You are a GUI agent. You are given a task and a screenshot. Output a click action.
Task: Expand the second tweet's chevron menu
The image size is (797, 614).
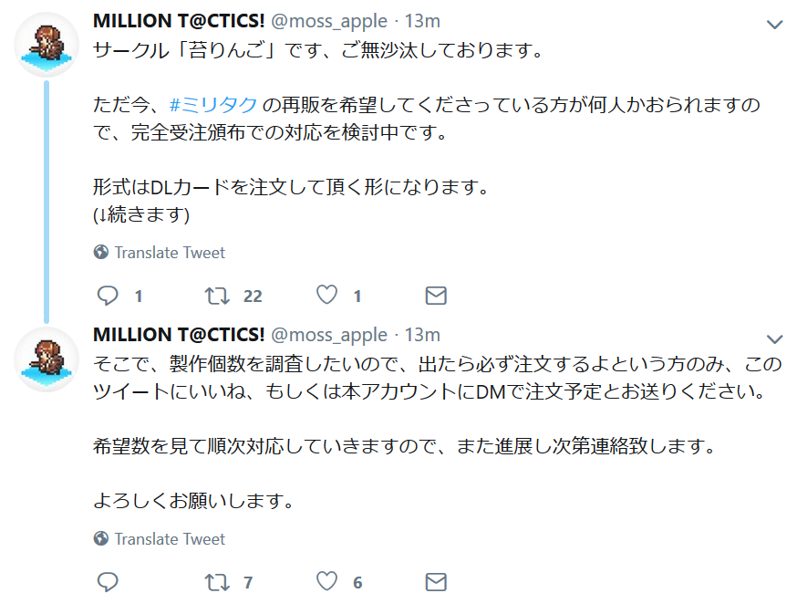coord(774,338)
